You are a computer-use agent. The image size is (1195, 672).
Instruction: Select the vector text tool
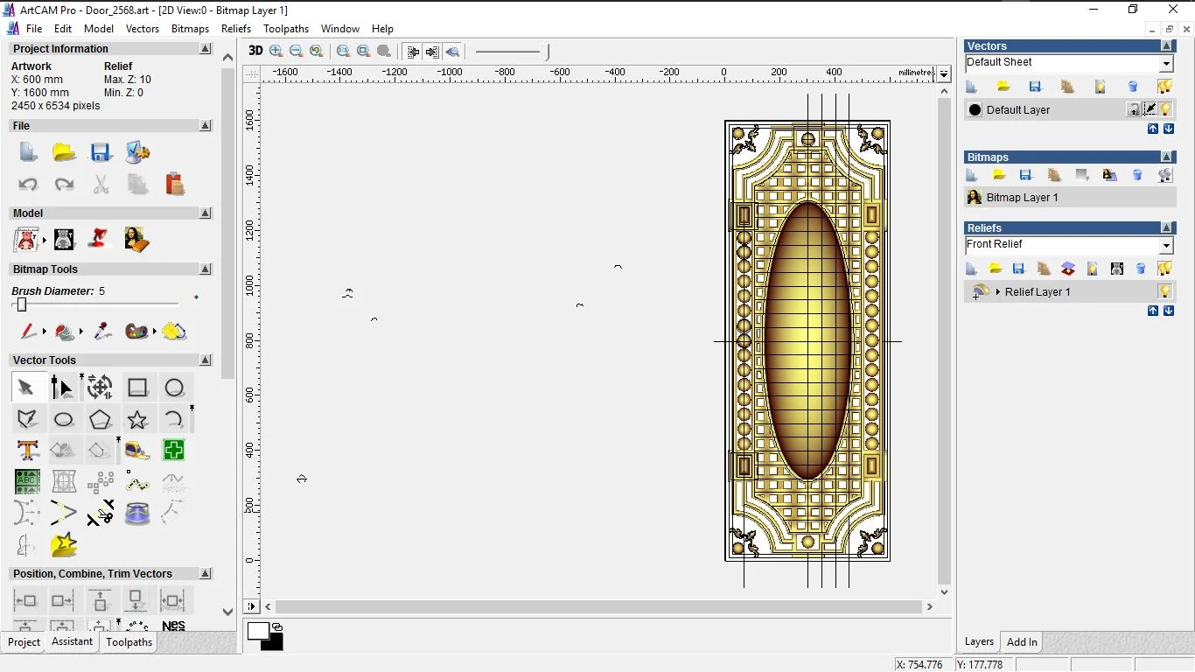coord(28,451)
